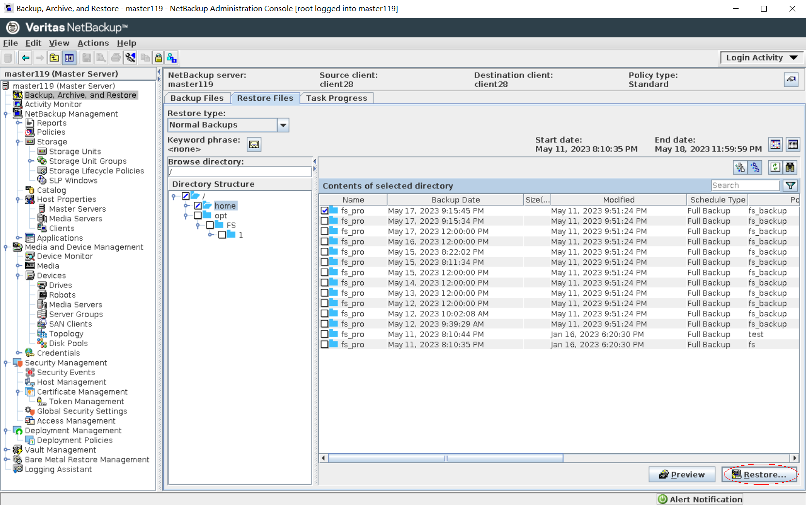The width and height of the screenshot is (806, 505).
Task: Check the opt directory checkbox
Action: pyautogui.click(x=198, y=215)
